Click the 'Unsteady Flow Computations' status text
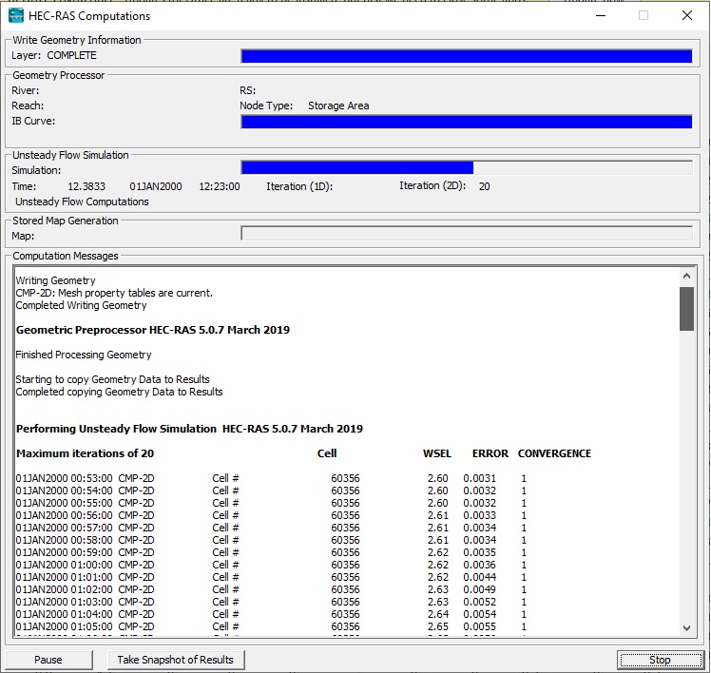This screenshot has width=711, height=673. 82,202
